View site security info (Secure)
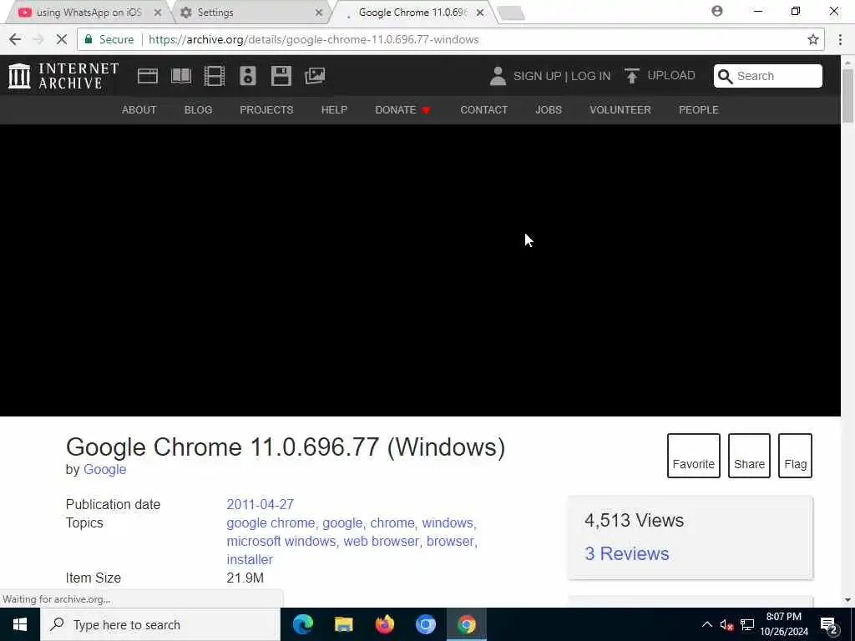This screenshot has width=855, height=641. tap(109, 39)
